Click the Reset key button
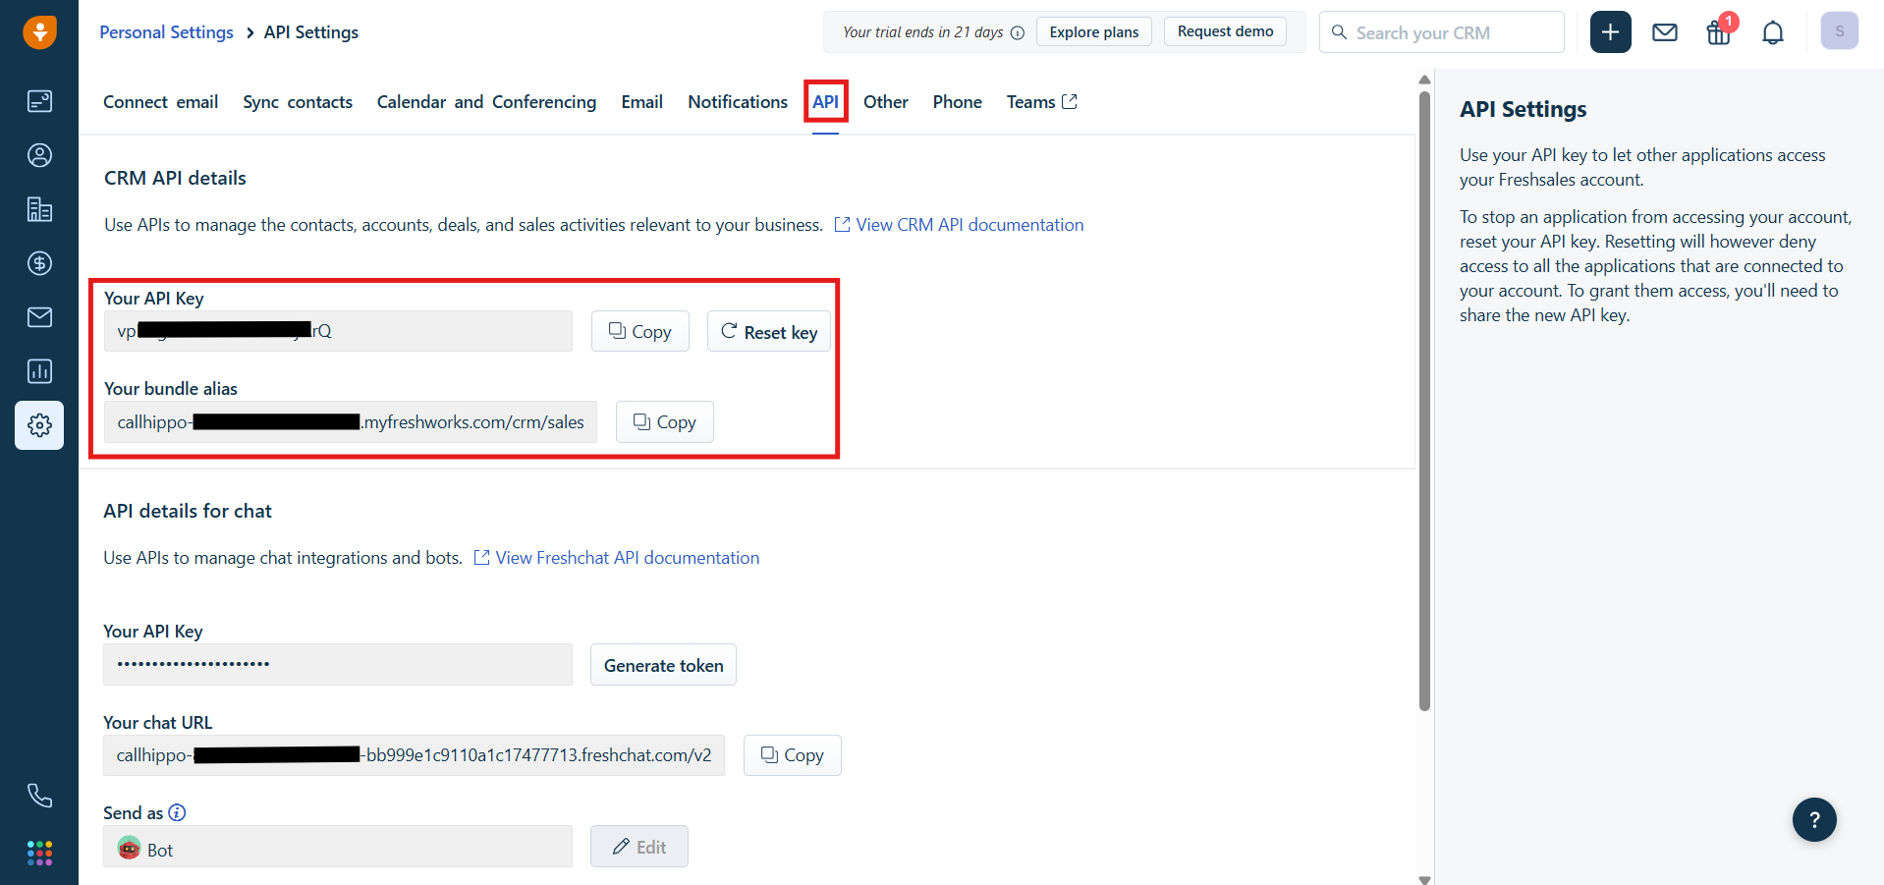Image resolution: width=1884 pixels, height=885 pixels. tap(769, 332)
